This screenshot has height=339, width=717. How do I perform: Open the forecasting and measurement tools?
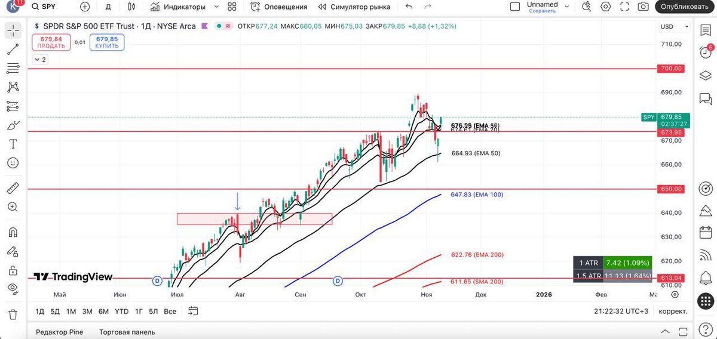click(x=13, y=106)
